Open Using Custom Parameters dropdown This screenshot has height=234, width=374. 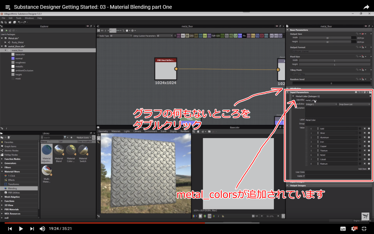pyautogui.click(x=164, y=36)
